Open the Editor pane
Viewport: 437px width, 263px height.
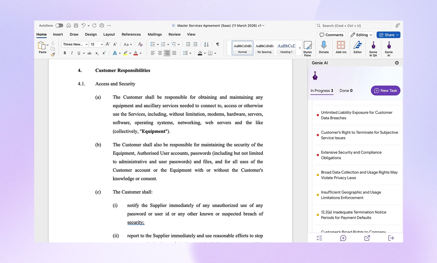[x=357, y=47]
